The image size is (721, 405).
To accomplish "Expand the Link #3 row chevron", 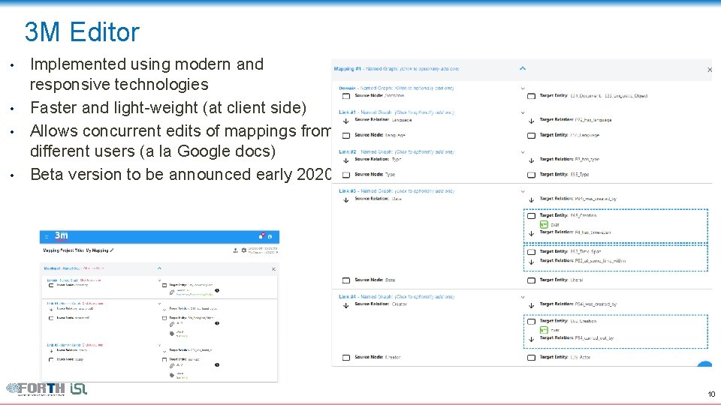I will click(x=523, y=191).
